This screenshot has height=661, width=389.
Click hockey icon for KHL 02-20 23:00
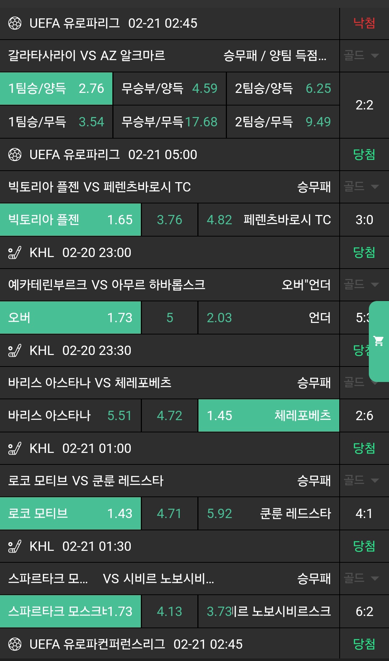tap(15, 253)
